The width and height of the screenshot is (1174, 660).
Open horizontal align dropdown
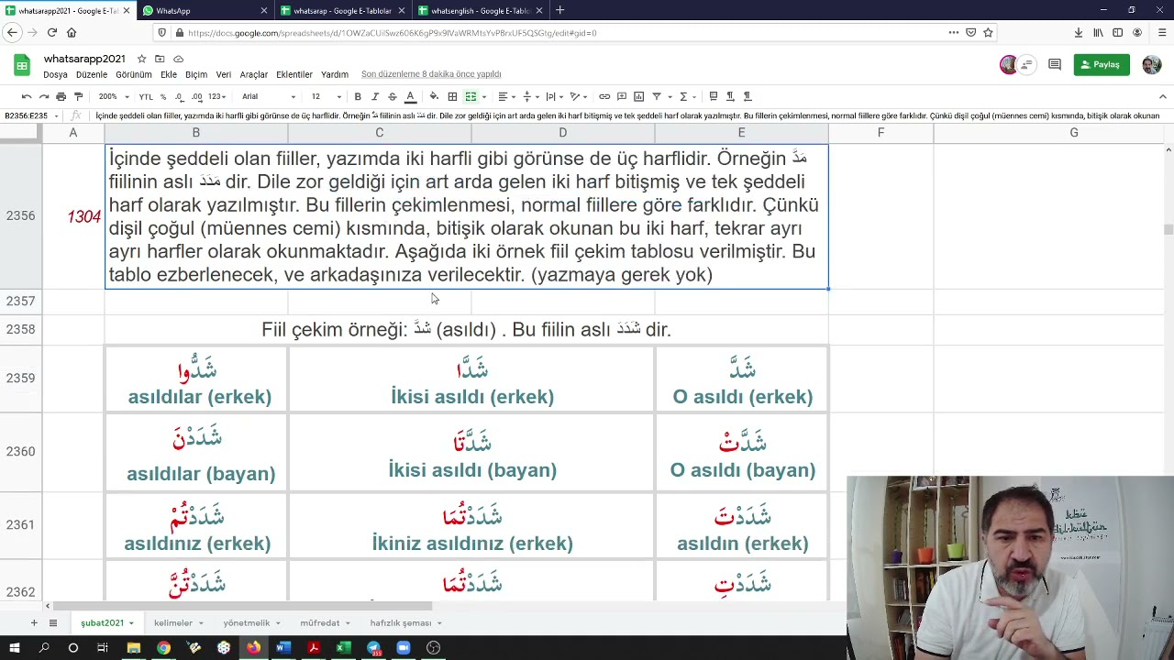[505, 96]
